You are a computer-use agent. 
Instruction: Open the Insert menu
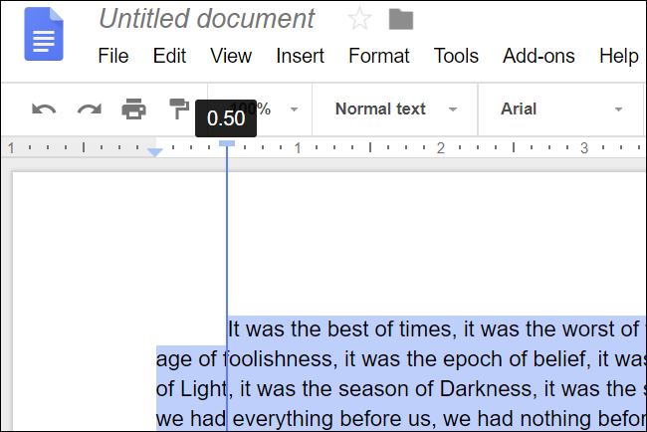tap(300, 56)
